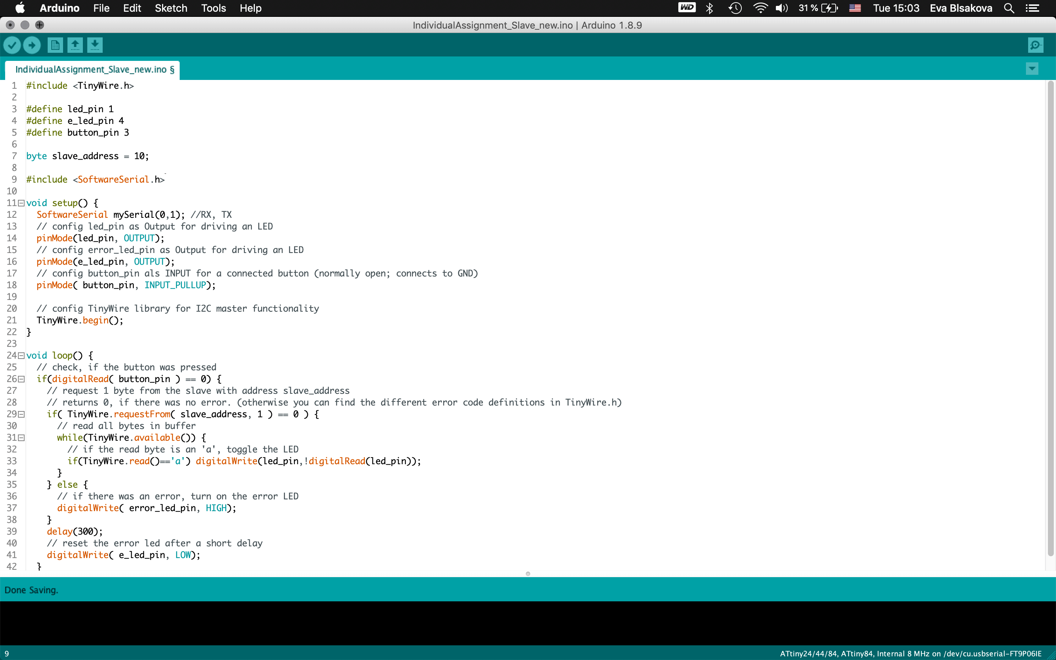Collapse the while loop fold marker on line 31
The height and width of the screenshot is (660, 1056).
click(21, 438)
